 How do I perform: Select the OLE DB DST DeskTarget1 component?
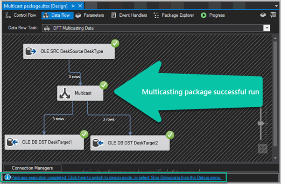pyautogui.click(x=44, y=142)
